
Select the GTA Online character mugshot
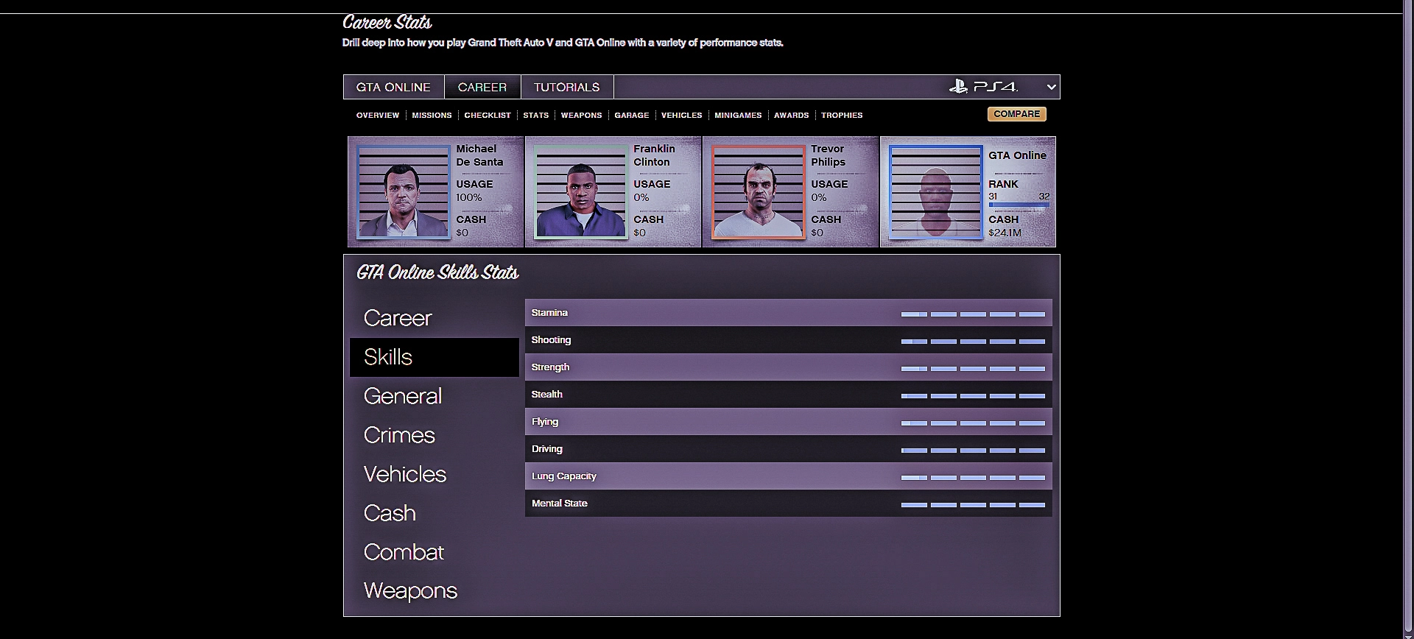pos(936,192)
